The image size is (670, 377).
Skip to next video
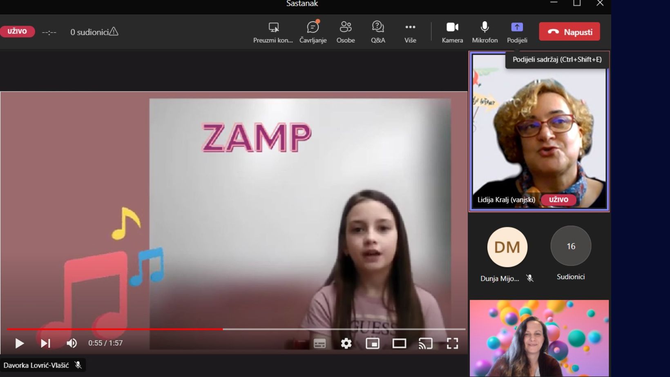pyautogui.click(x=45, y=343)
